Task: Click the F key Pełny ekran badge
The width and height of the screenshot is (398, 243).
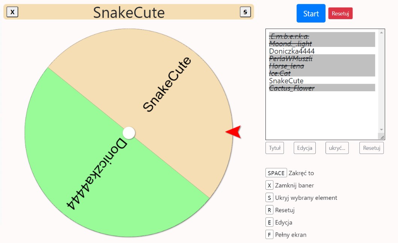Action: 269,235
